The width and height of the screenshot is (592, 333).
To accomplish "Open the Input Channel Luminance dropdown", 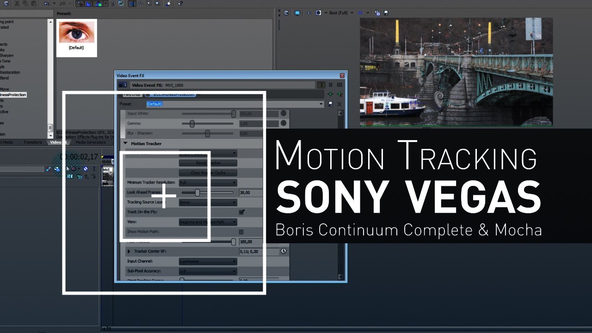I will click(x=208, y=261).
